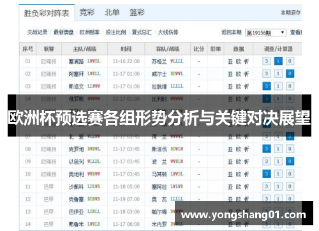Select option 1 for row 11 沙佩科
The image size is (319, 231).
[x=278, y=186]
